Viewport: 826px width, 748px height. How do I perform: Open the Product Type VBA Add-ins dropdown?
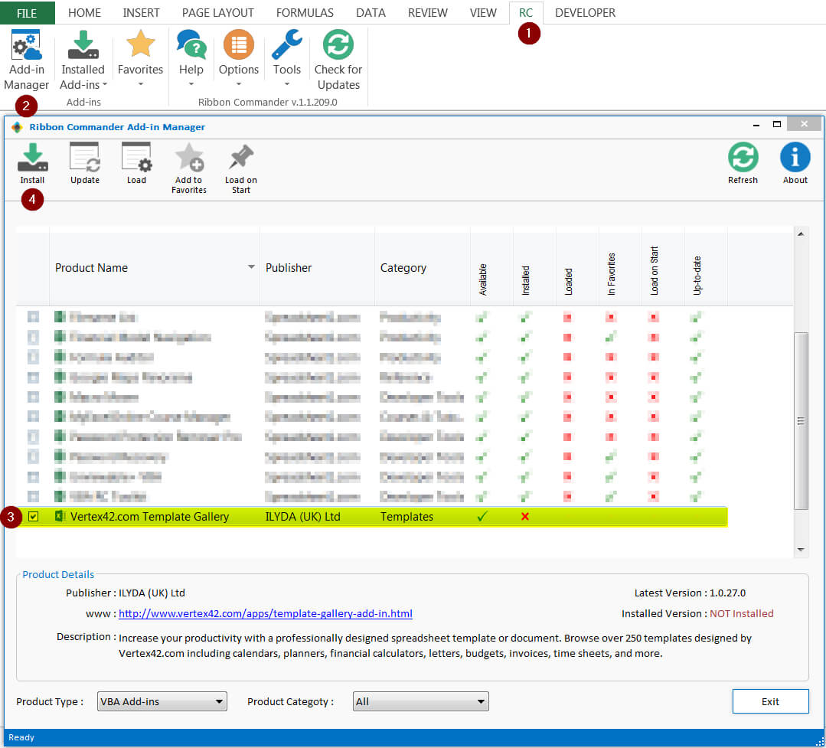point(162,701)
